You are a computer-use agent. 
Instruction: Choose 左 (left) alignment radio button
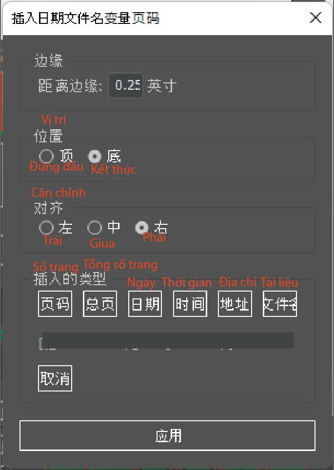point(46,228)
